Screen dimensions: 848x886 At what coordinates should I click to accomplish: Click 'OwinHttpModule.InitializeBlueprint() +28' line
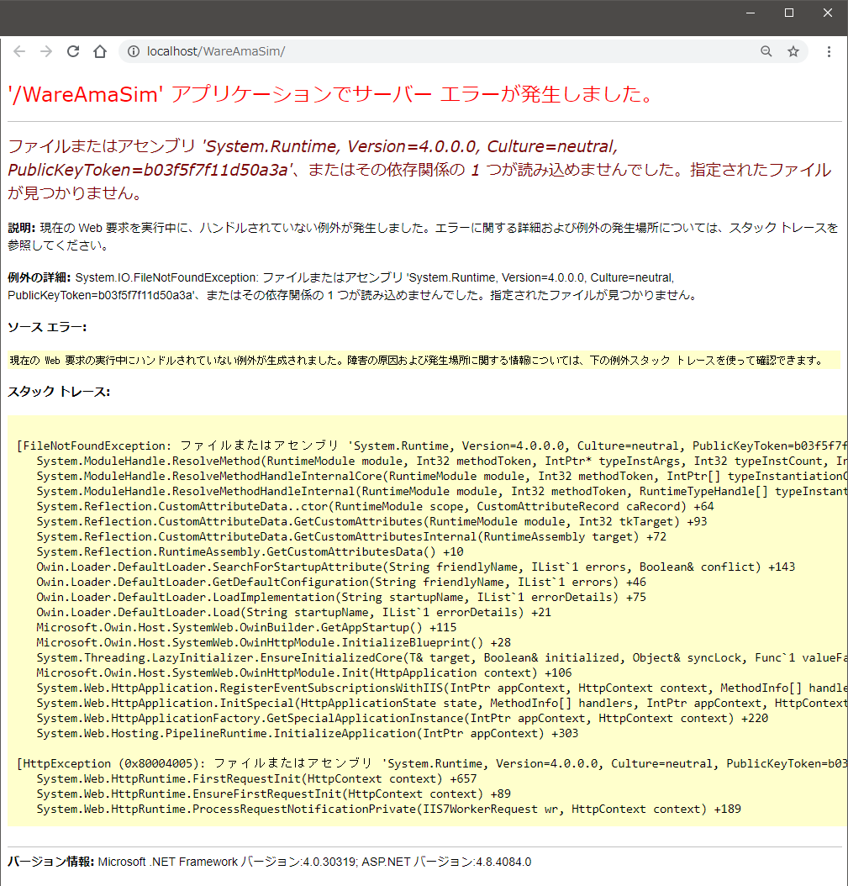tap(273, 642)
